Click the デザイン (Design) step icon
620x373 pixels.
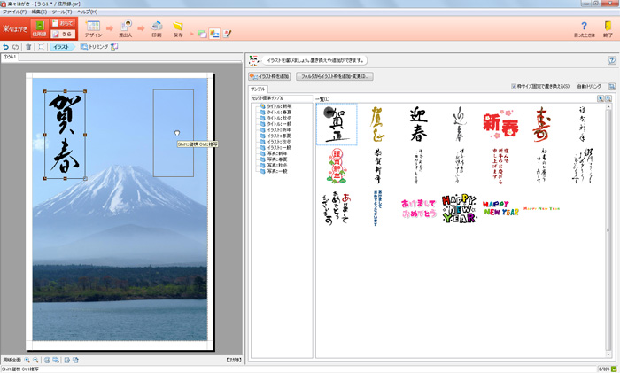pyautogui.click(x=92, y=27)
